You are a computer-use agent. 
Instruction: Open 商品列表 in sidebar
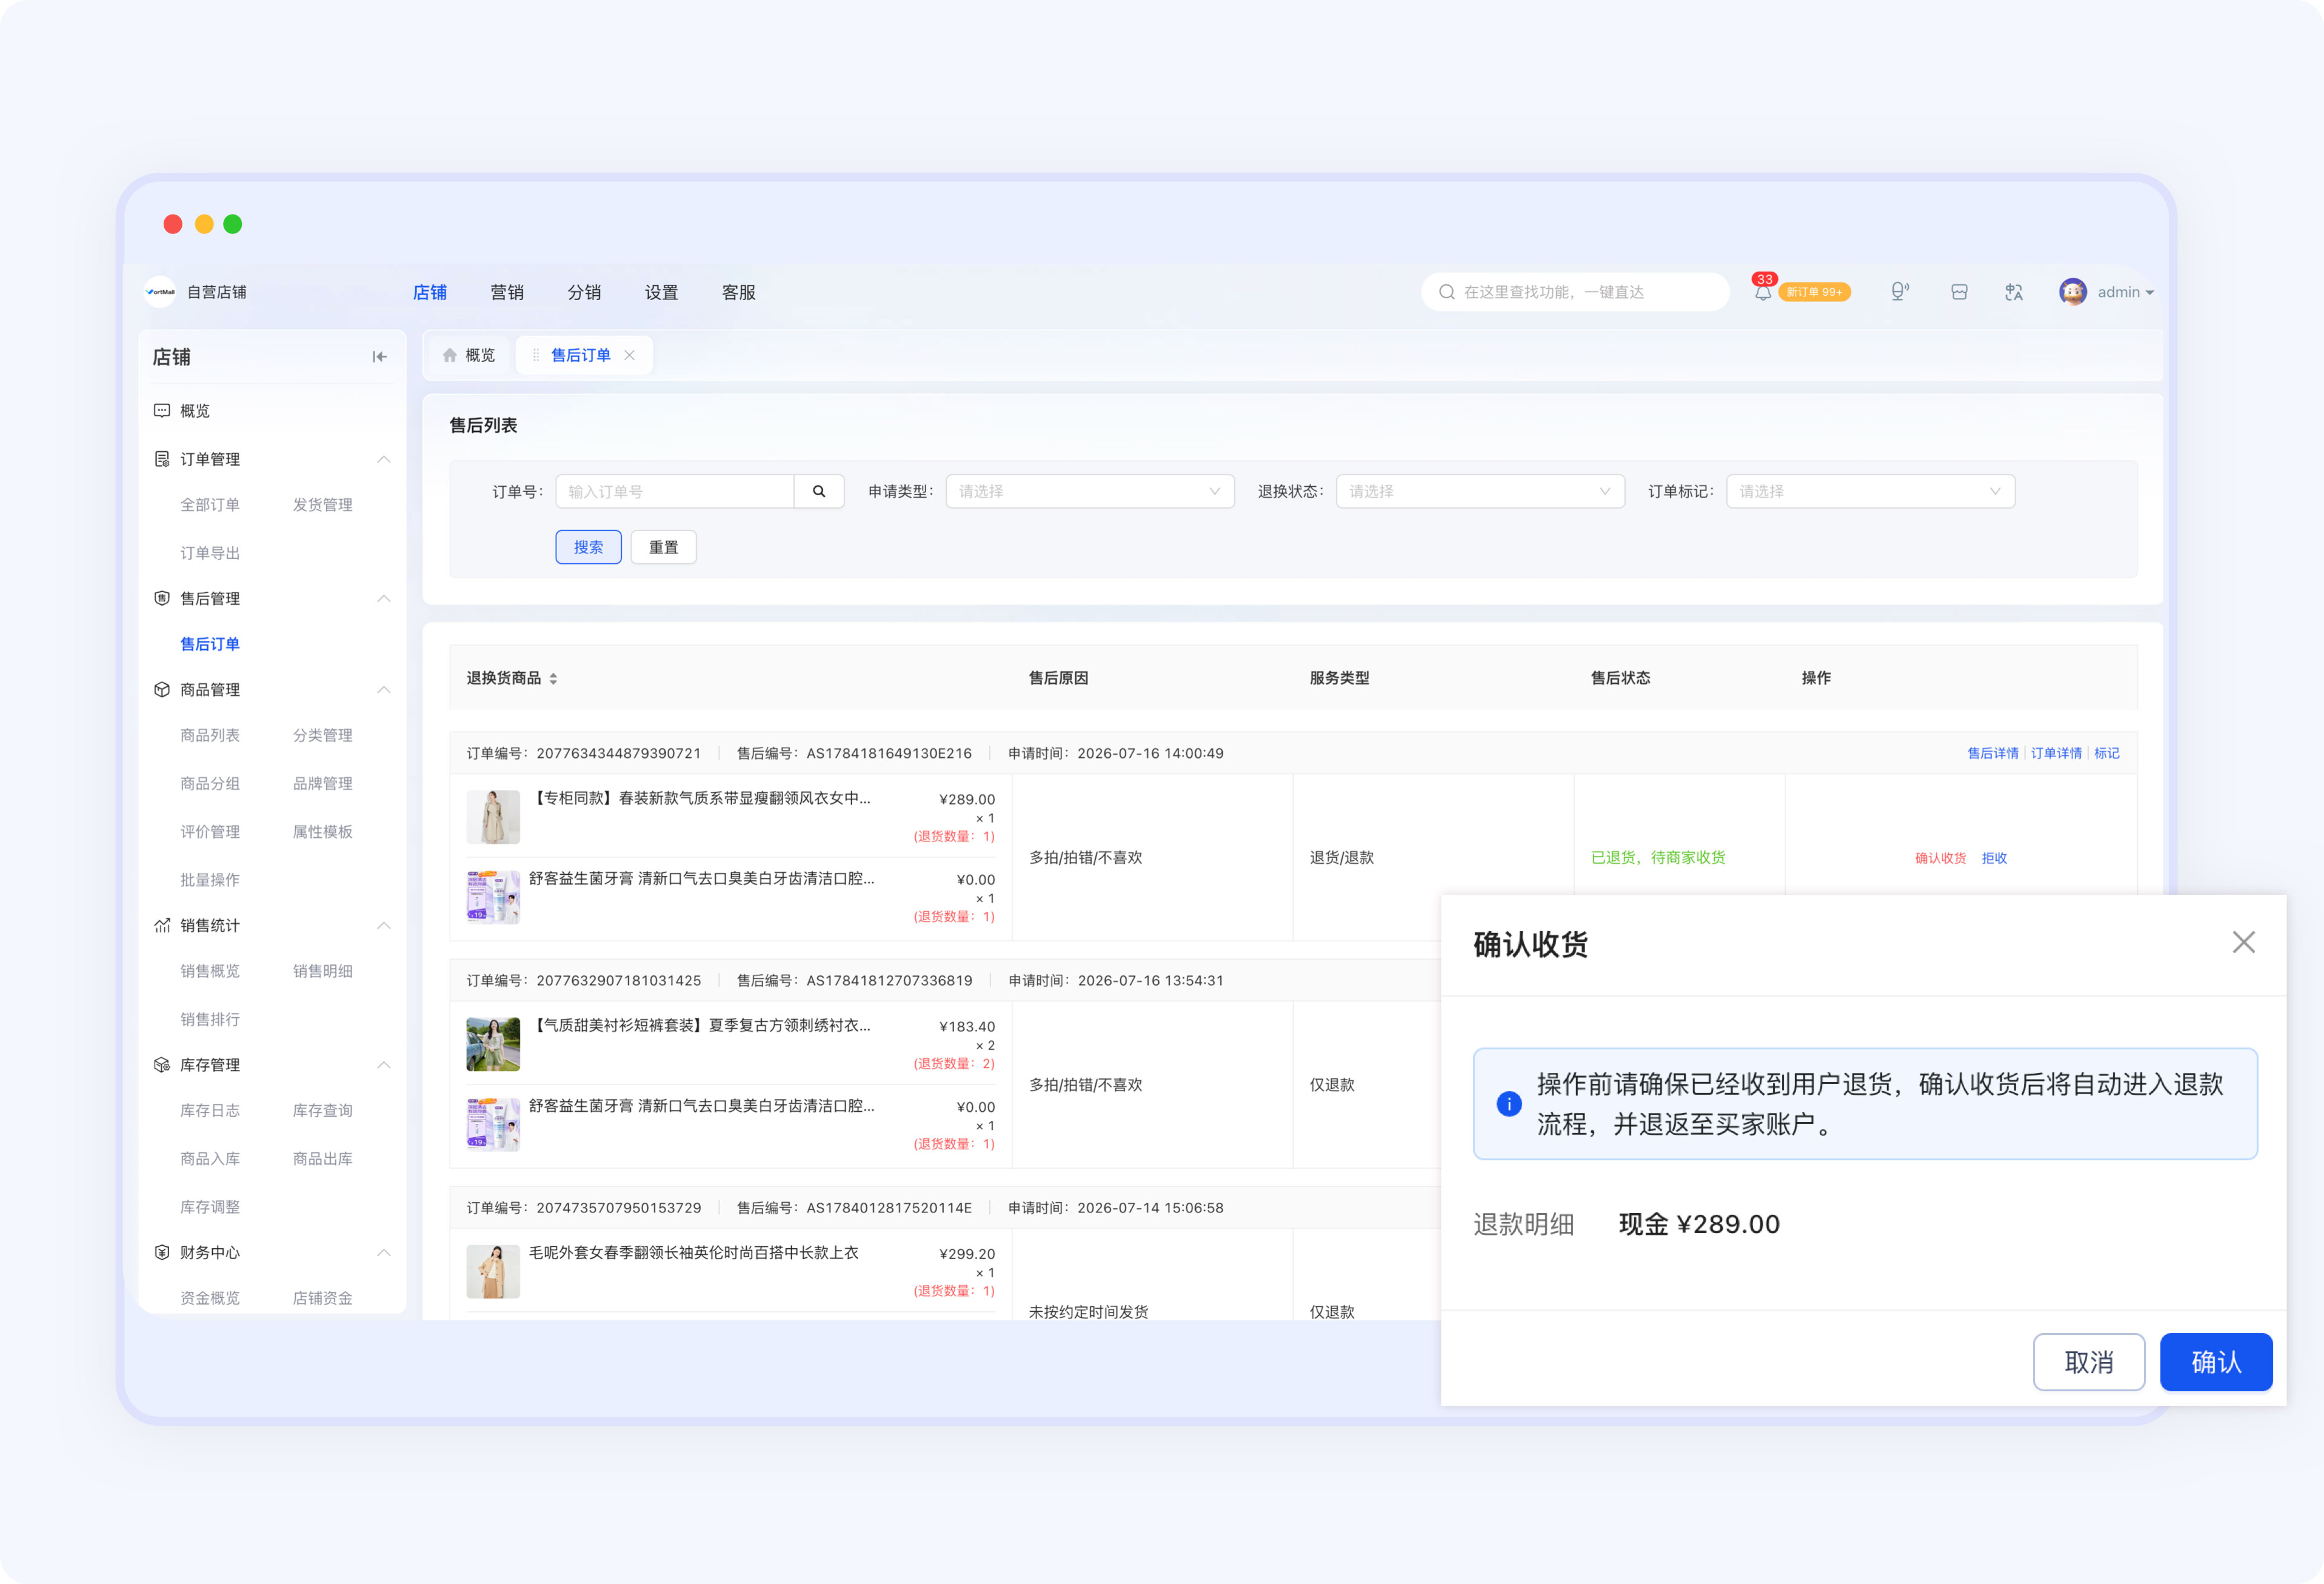[210, 735]
